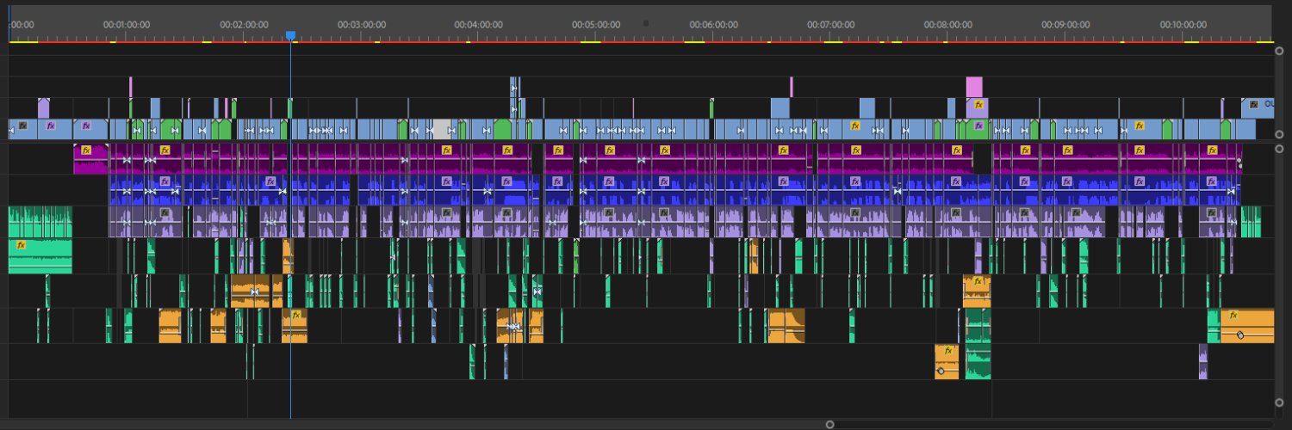Click the horizontal zoom scrollbar handle under the timeline

pyautogui.click(x=830, y=424)
